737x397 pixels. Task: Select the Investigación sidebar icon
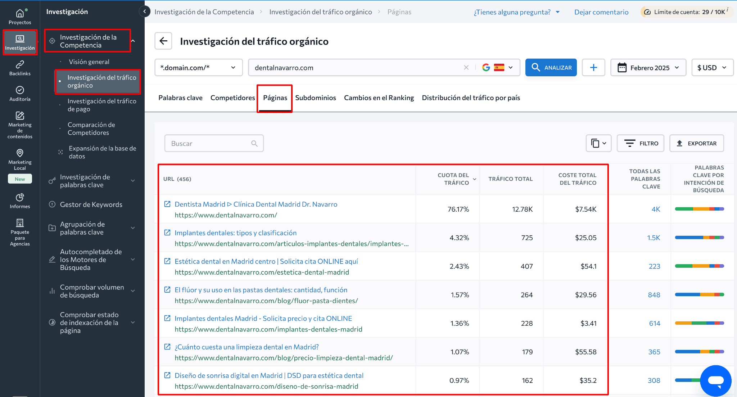point(20,42)
